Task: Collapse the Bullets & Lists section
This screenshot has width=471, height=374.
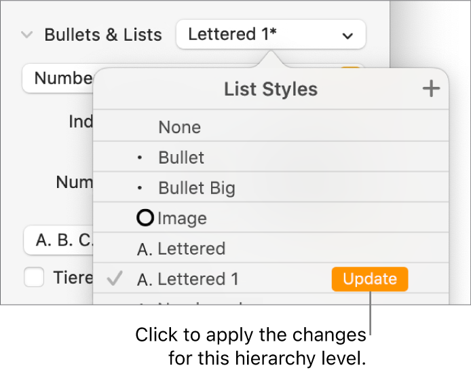Action: tap(26, 35)
